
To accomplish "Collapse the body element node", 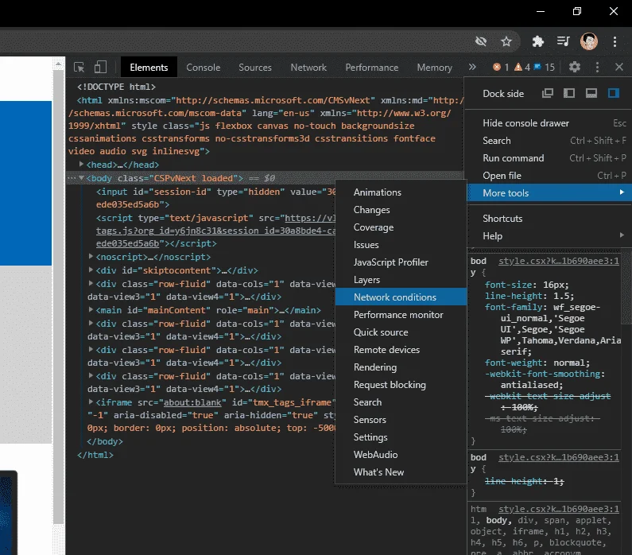I will point(81,178).
